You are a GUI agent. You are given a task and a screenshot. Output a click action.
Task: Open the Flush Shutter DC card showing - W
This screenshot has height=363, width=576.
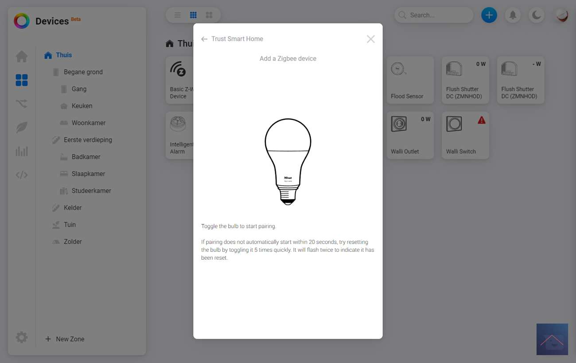(x=521, y=80)
